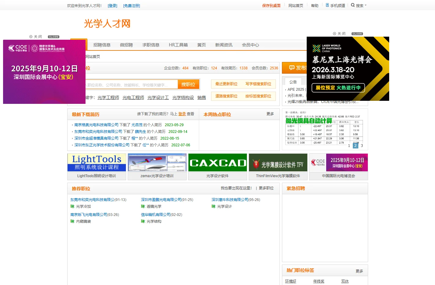
Task: Open the 内窥镜装 job position
Action: [83, 221]
